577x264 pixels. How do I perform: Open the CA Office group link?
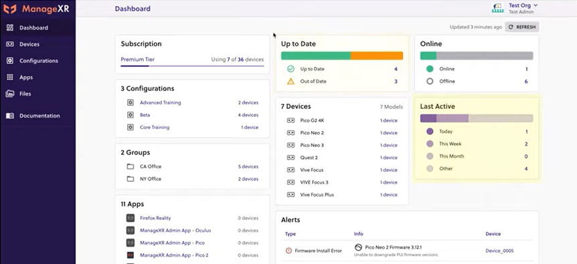tap(151, 166)
